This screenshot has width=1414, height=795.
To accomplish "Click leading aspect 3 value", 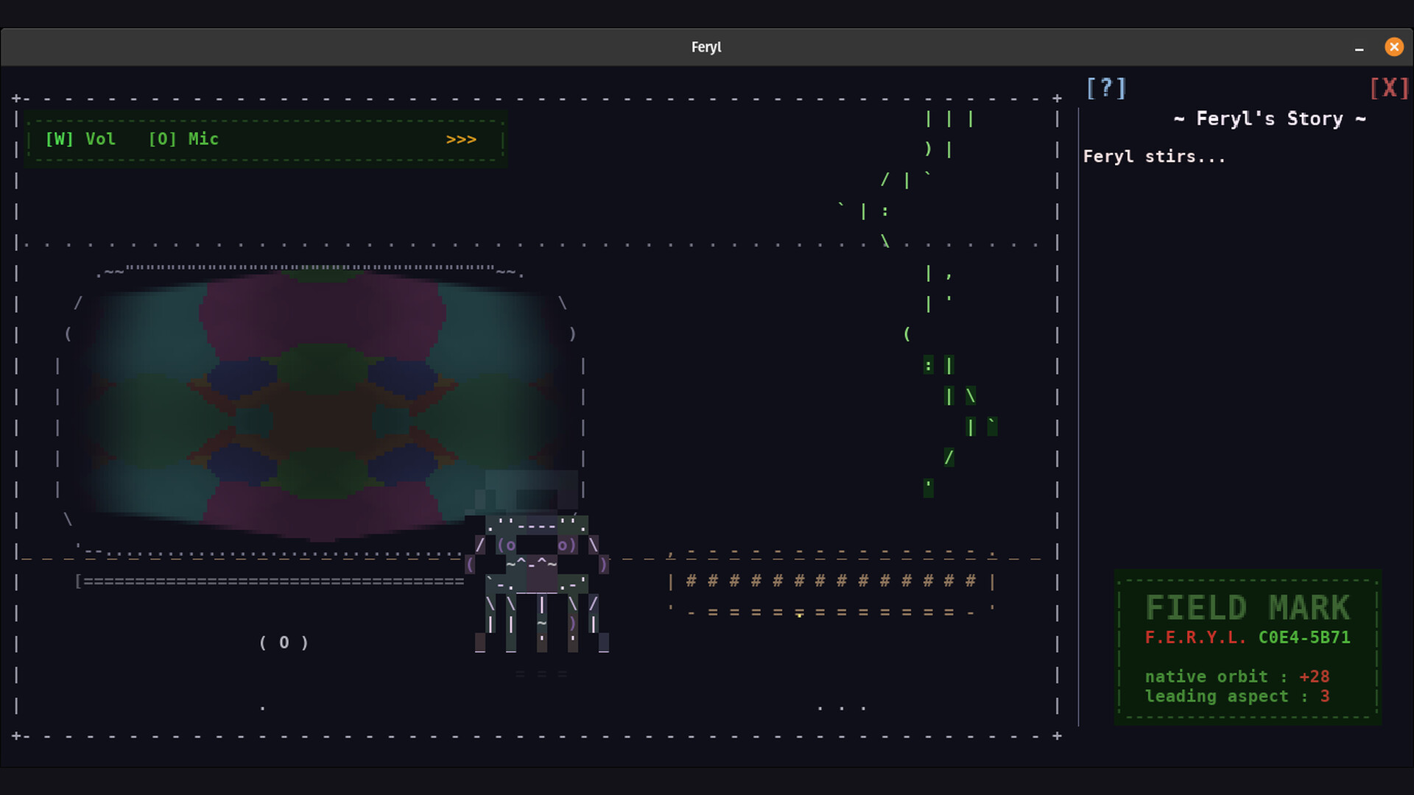I will click(1324, 696).
